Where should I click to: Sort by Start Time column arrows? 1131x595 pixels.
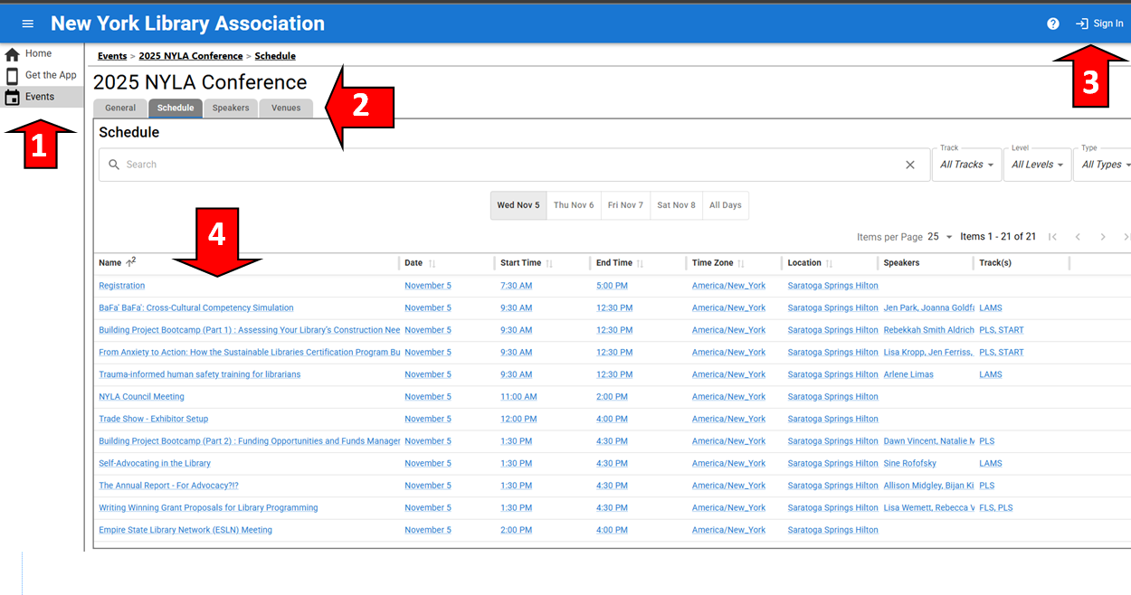[x=549, y=264]
